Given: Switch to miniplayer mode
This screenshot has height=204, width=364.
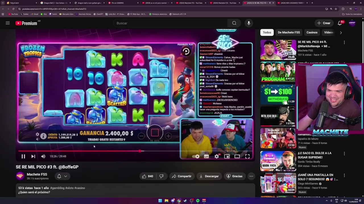Looking at the screenshot, I should click(x=227, y=156).
